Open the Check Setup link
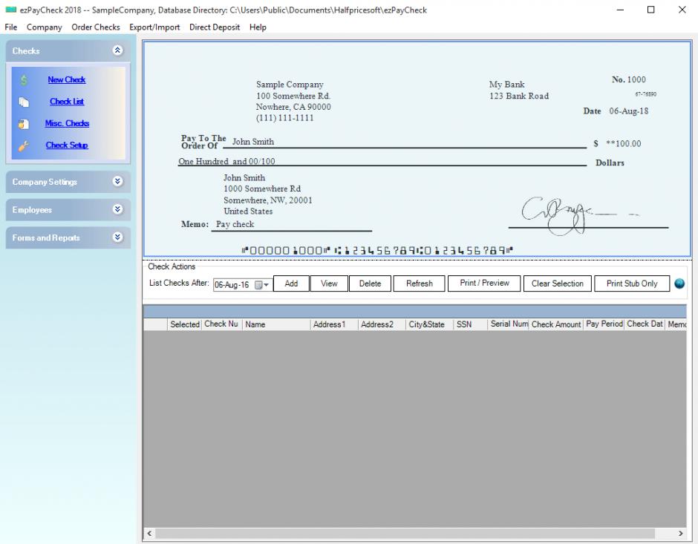698x544 pixels. [67, 145]
